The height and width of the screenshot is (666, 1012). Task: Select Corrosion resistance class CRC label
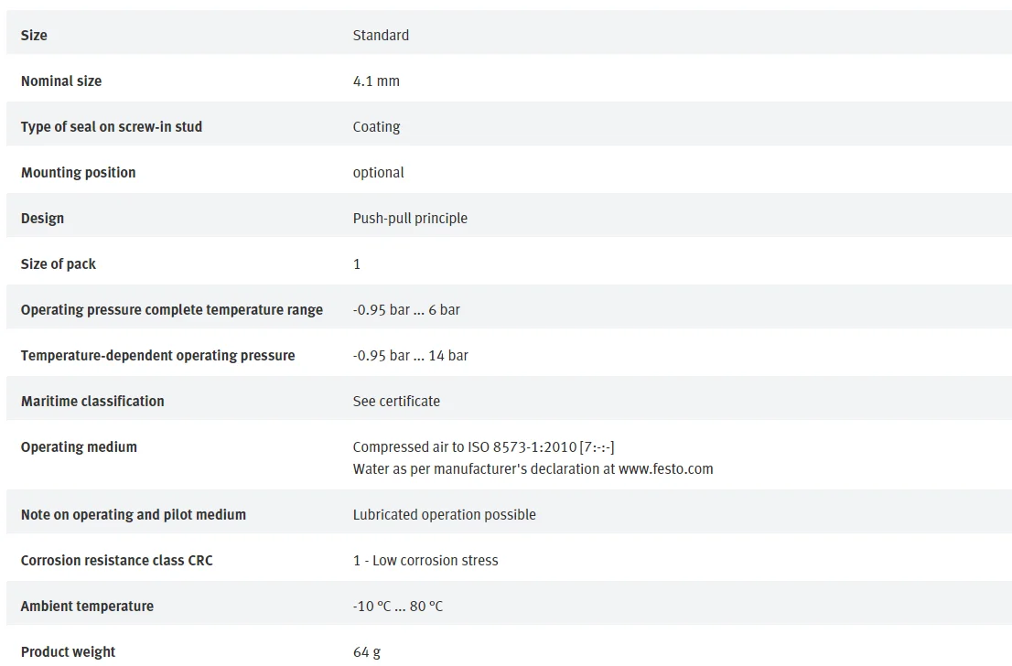point(117,561)
